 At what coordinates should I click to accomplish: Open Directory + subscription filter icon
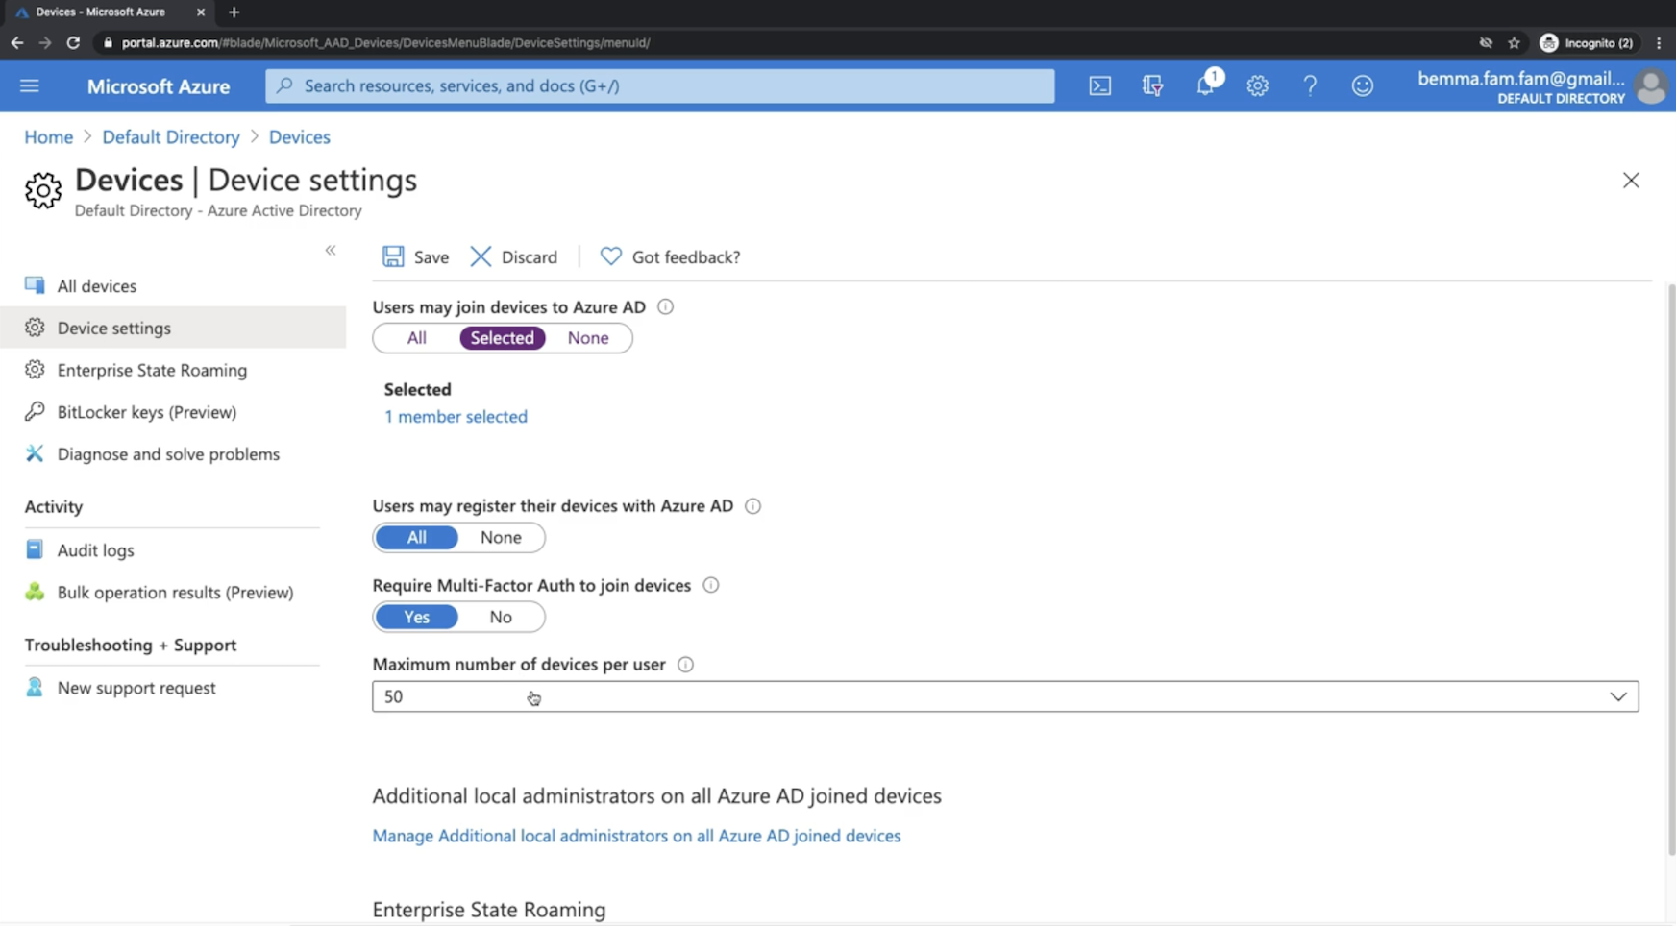(1152, 86)
